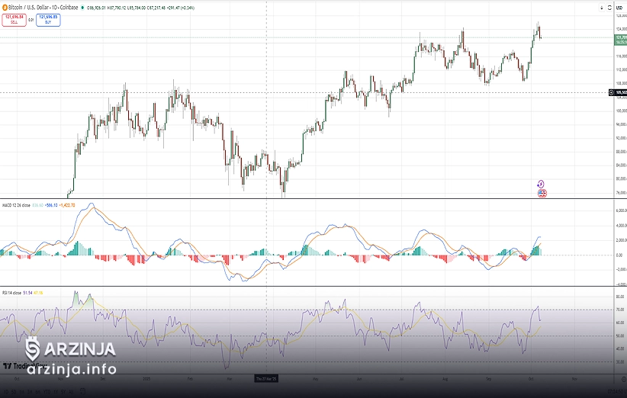Click the down arrow icon beside USD

tap(600, 8)
